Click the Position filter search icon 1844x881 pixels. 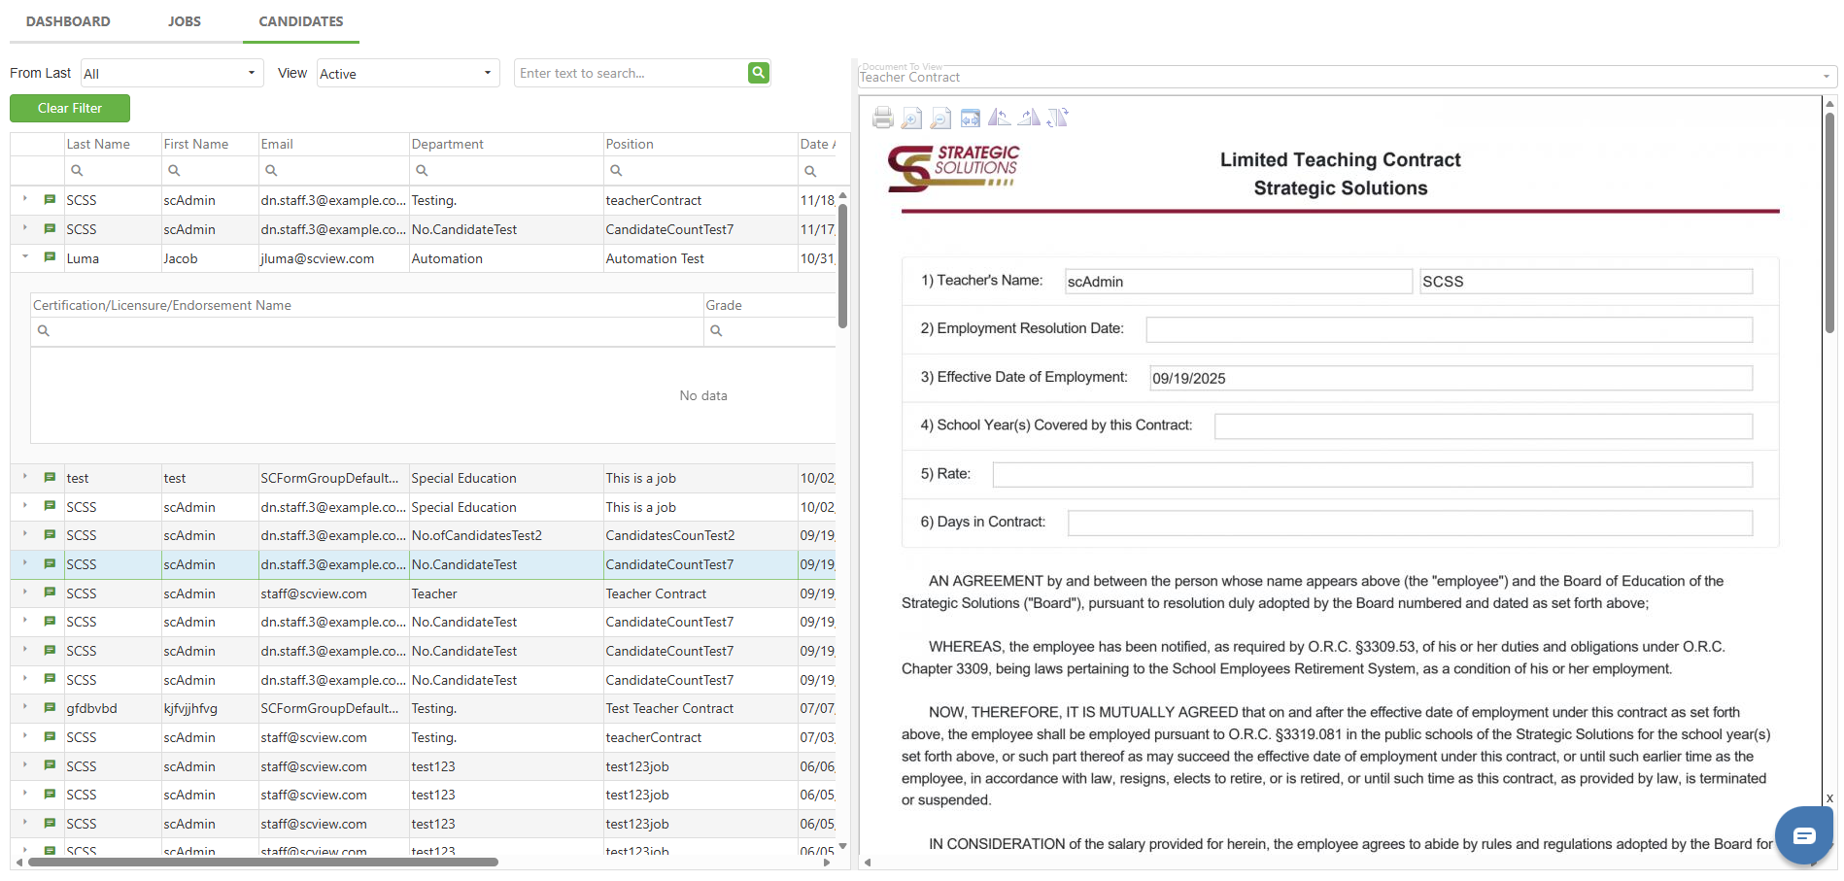[616, 170]
